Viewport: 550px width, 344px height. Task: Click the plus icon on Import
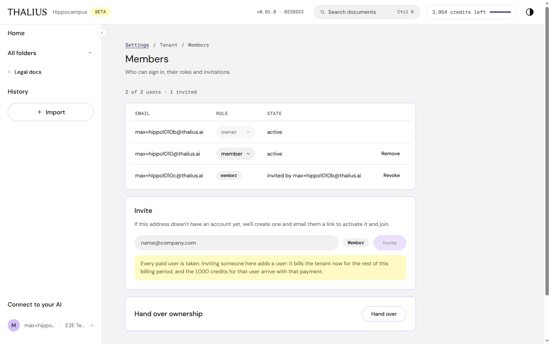point(39,112)
